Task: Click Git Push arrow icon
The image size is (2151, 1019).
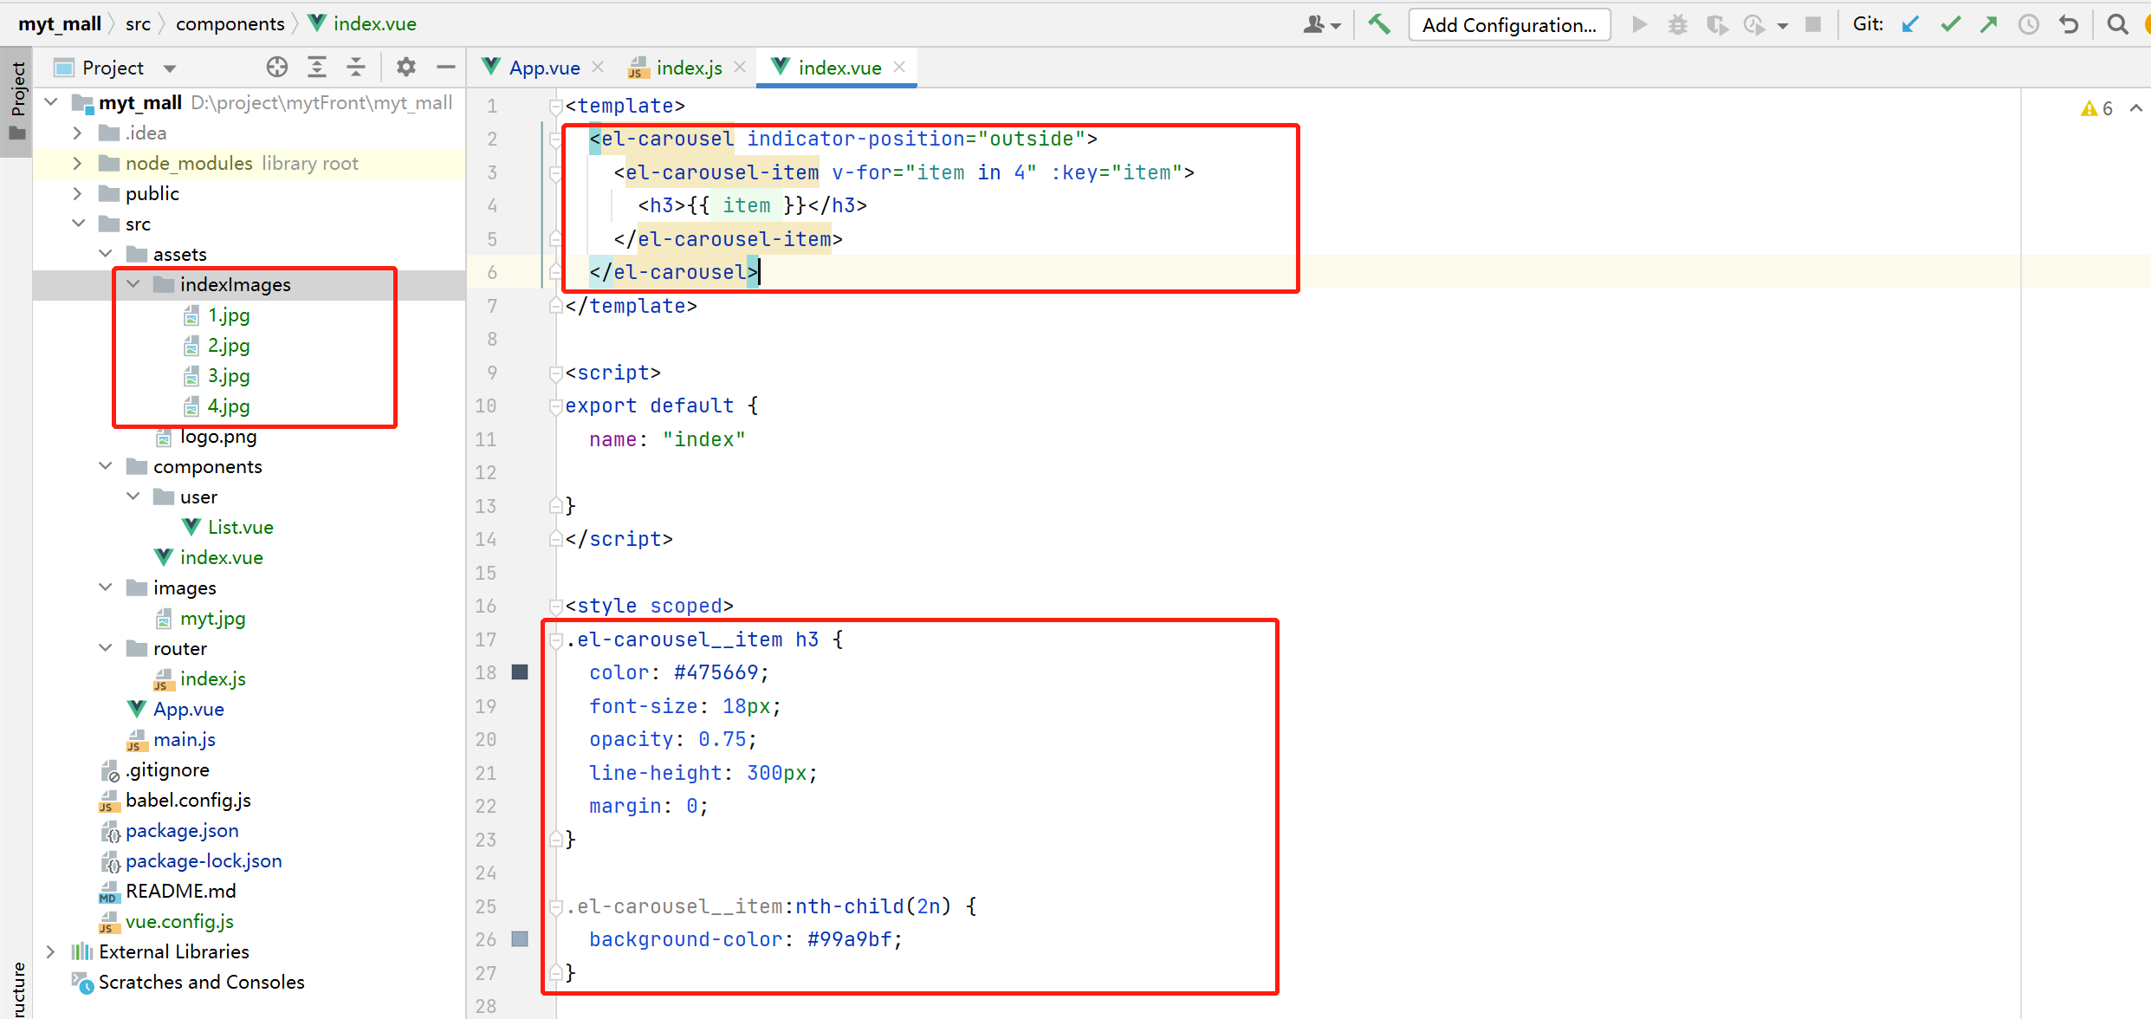Action: coord(1989,24)
